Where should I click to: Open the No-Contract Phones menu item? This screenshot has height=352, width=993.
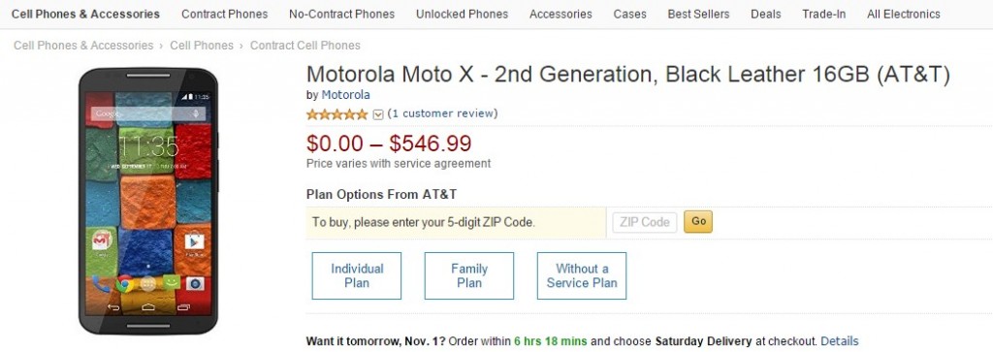(341, 14)
